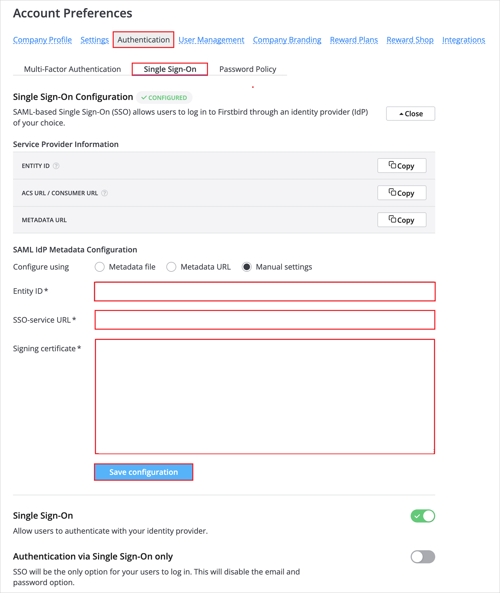Screen dimensions: 500x593
Task: Select the Metadata file radio option
Action: pos(100,267)
